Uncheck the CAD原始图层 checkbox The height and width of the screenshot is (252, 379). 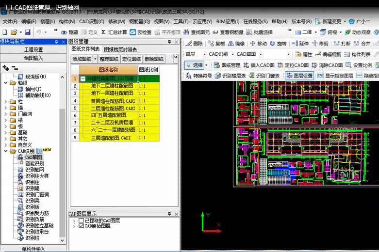[x=81, y=226]
